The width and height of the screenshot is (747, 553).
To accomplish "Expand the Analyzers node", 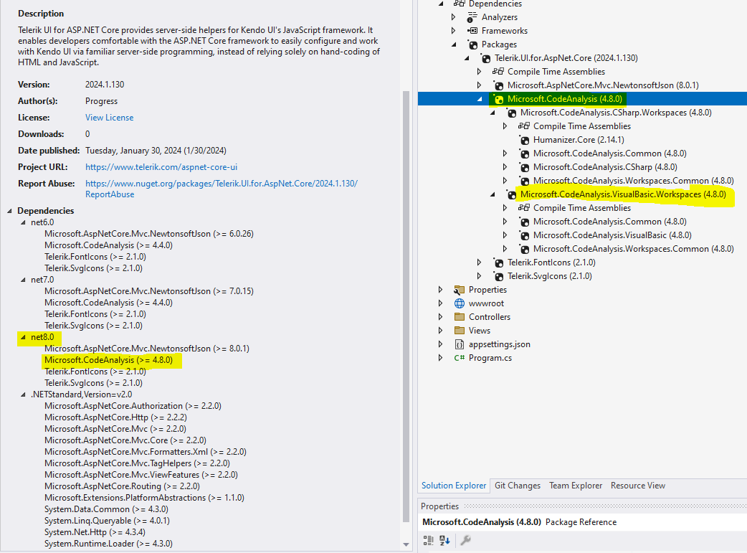I will coord(453,17).
